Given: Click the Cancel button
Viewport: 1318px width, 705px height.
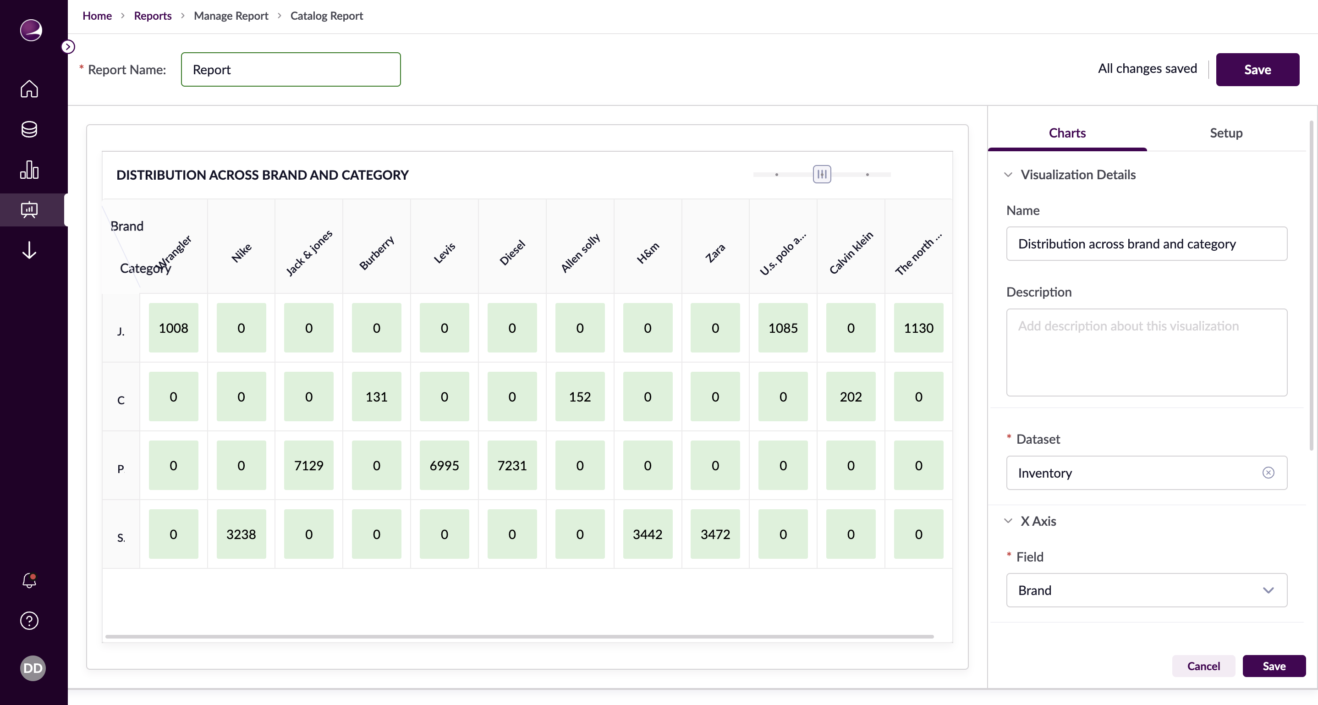Looking at the screenshot, I should coord(1203,666).
